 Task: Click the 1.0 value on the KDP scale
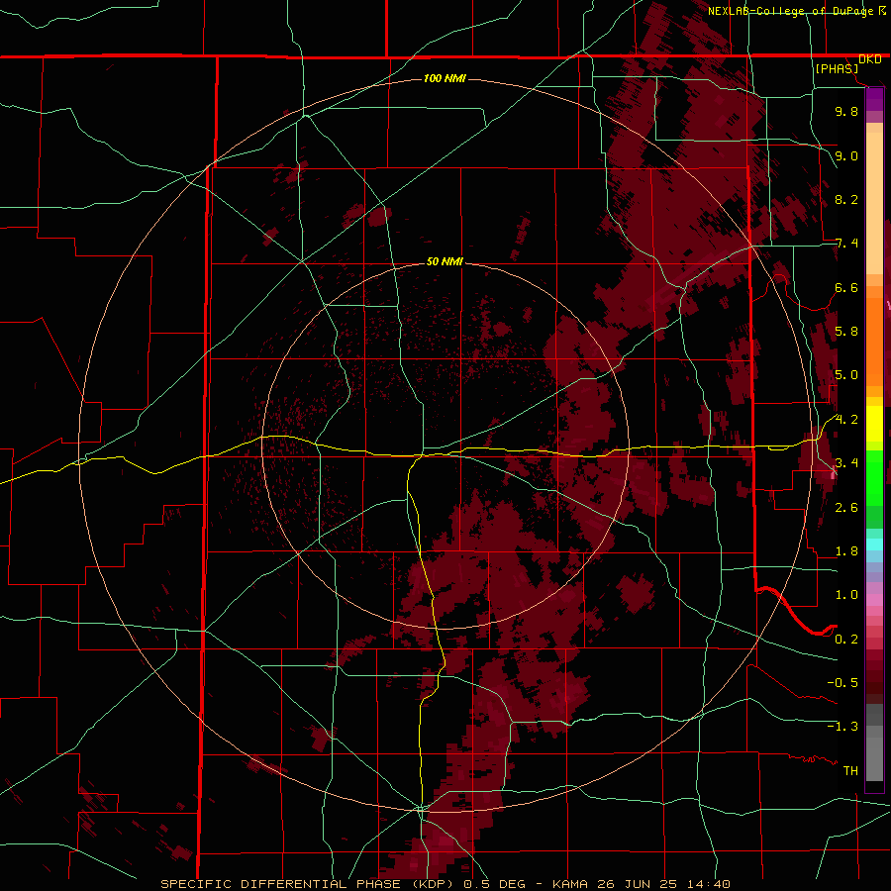[846, 595]
